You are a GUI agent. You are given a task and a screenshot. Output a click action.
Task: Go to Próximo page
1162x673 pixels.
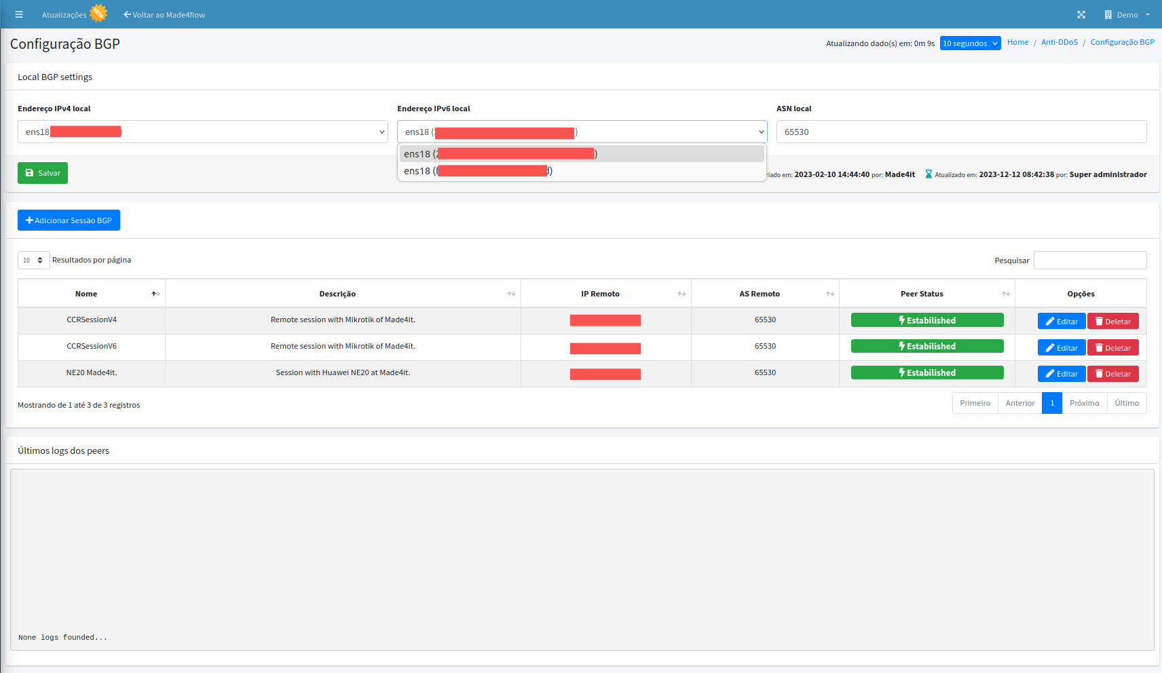click(1085, 403)
